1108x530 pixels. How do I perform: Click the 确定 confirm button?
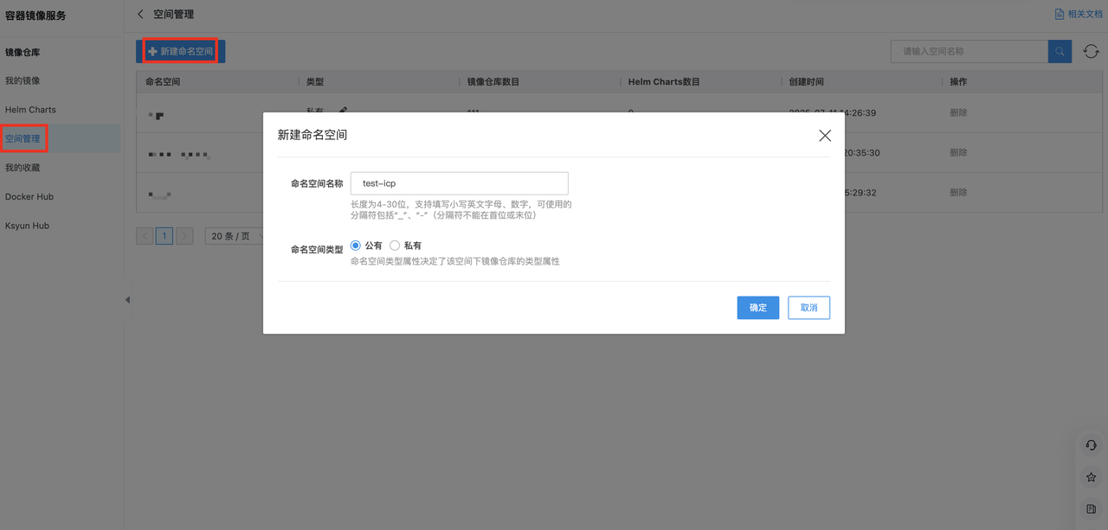[x=757, y=308]
